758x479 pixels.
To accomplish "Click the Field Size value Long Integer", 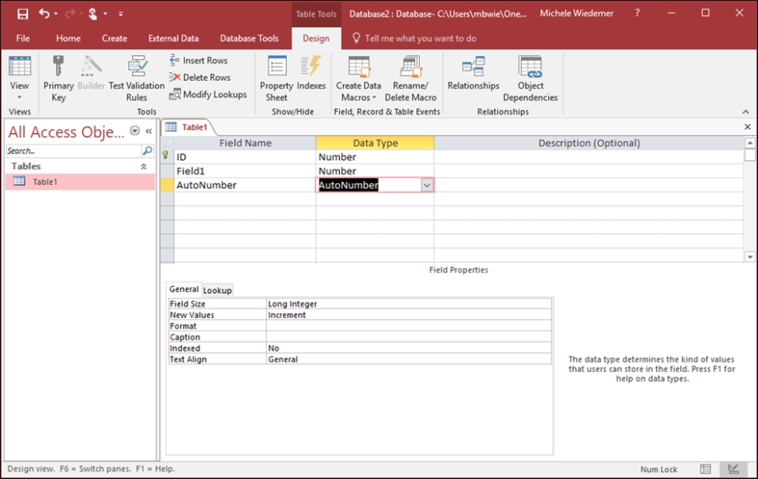I will 409,304.
